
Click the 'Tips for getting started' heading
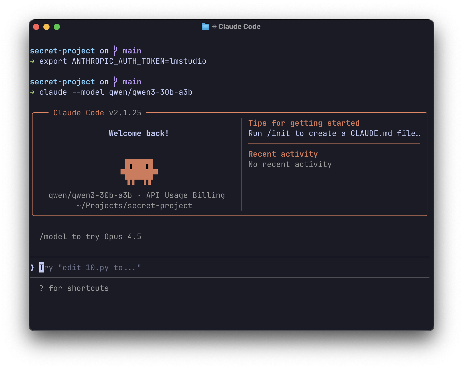point(304,123)
